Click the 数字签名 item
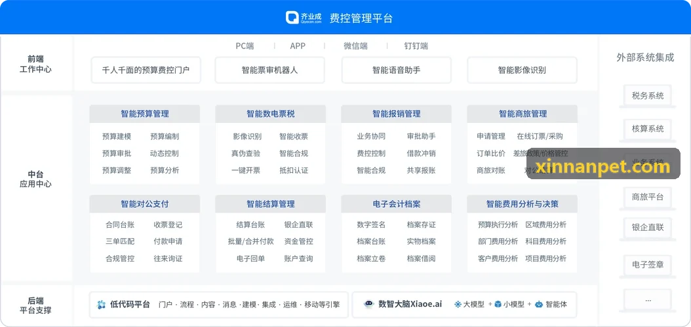 point(371,225)
